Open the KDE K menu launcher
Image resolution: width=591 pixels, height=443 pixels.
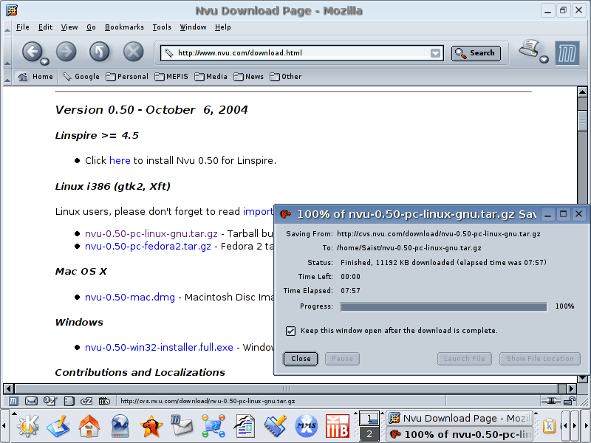(x=27, y=426)
